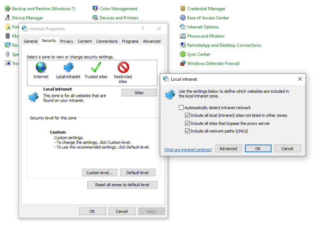Open the Sync Center icon

point(183,54)
